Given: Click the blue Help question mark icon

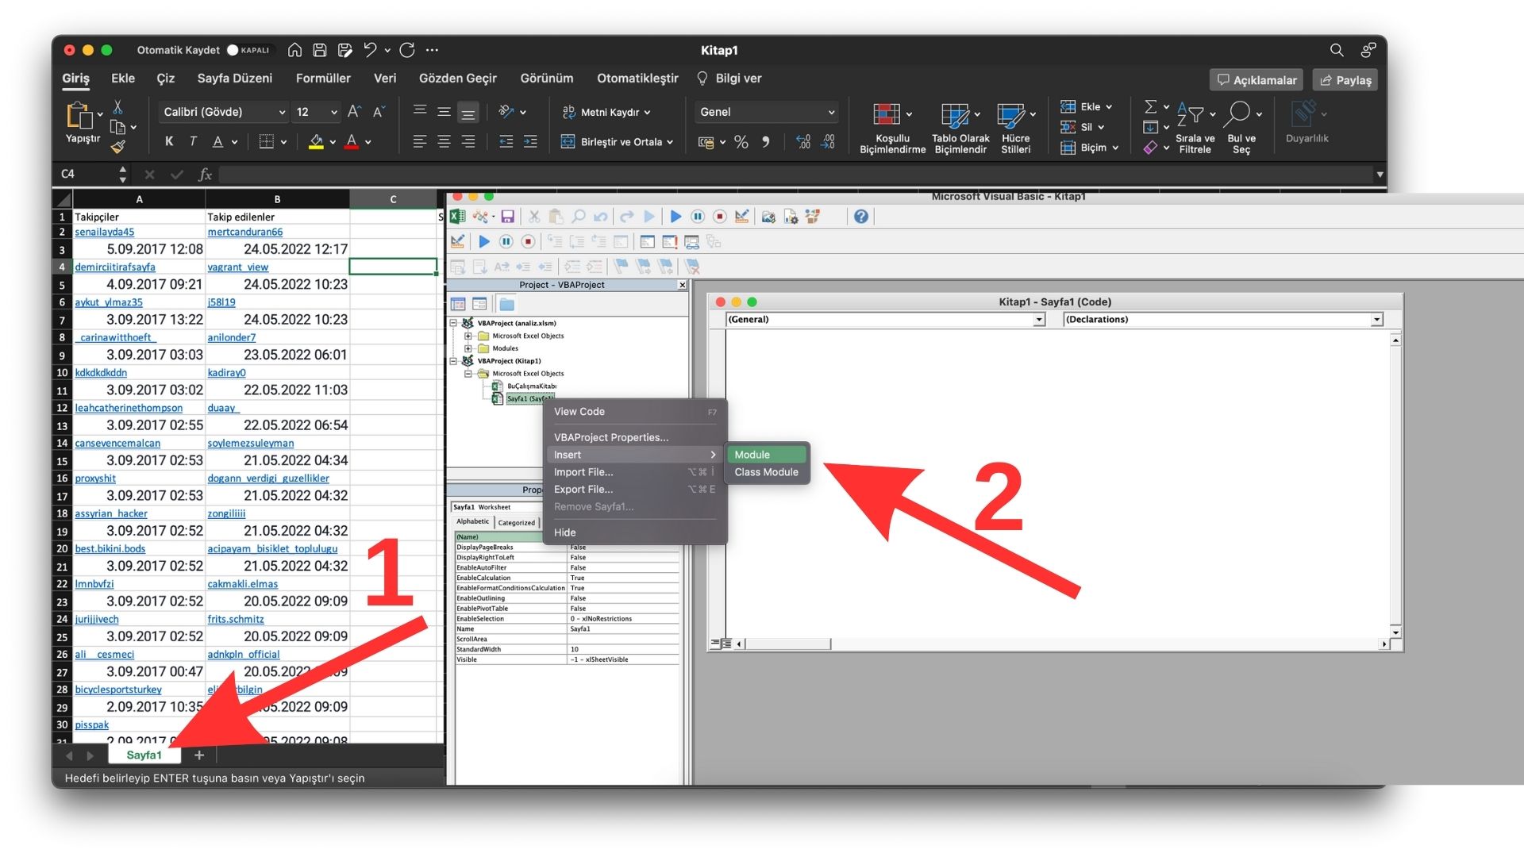Looking at the screenshot, I should [861, 217].
